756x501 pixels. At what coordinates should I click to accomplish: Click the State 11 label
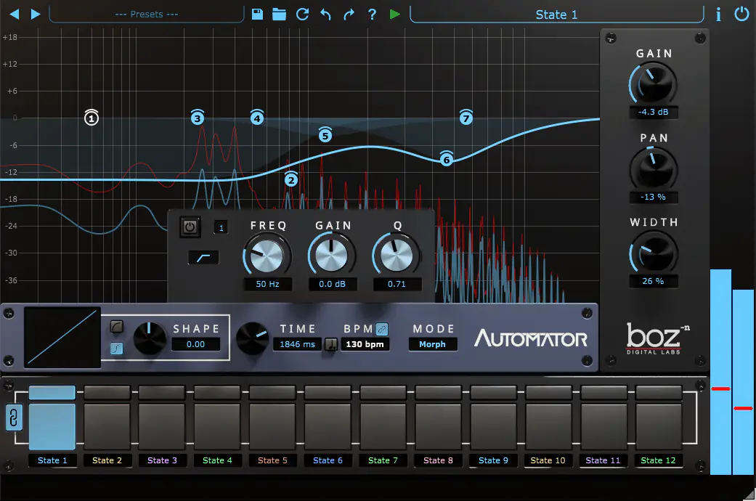click(603, 460)
